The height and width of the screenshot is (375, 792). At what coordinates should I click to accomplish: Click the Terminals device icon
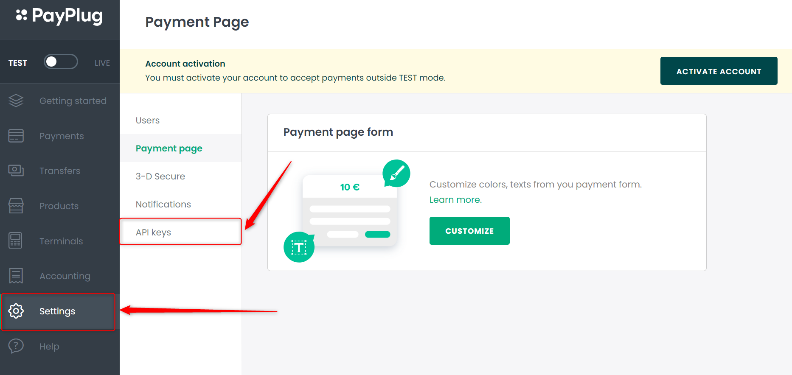point(16,241)
